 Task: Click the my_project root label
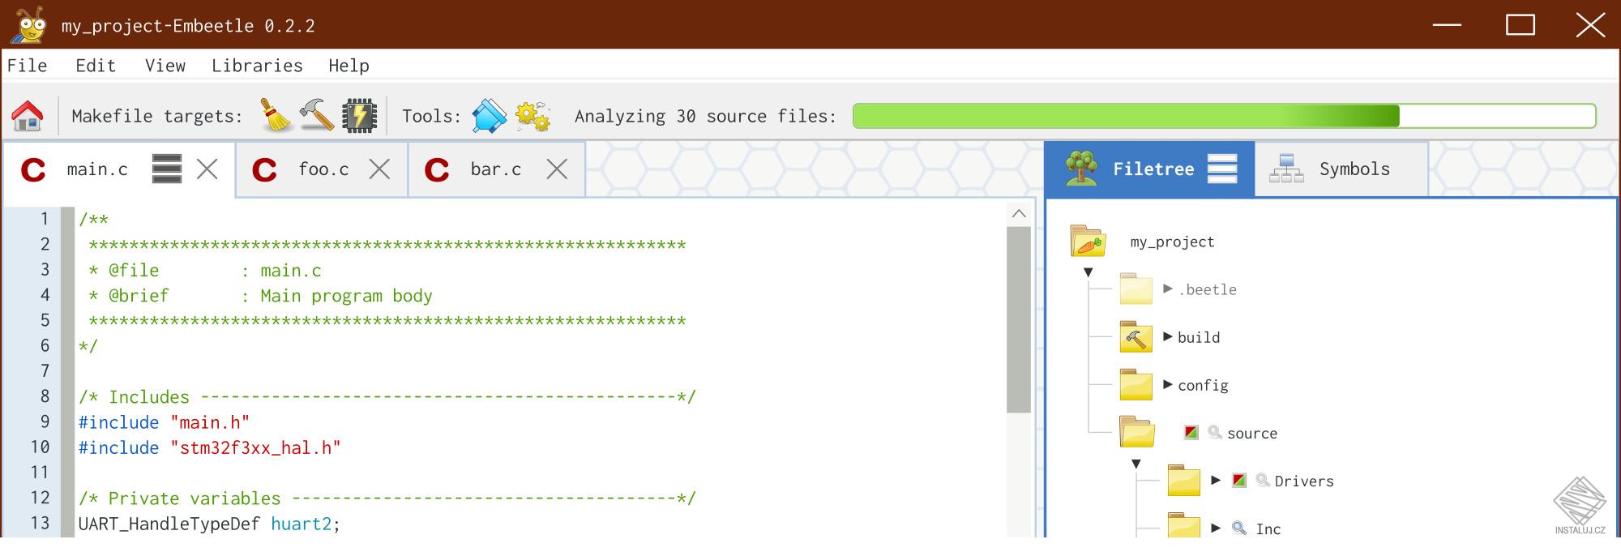pos(1172,242)
